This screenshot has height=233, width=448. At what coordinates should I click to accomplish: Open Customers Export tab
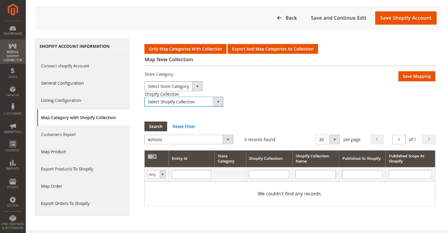click(58, 135)
